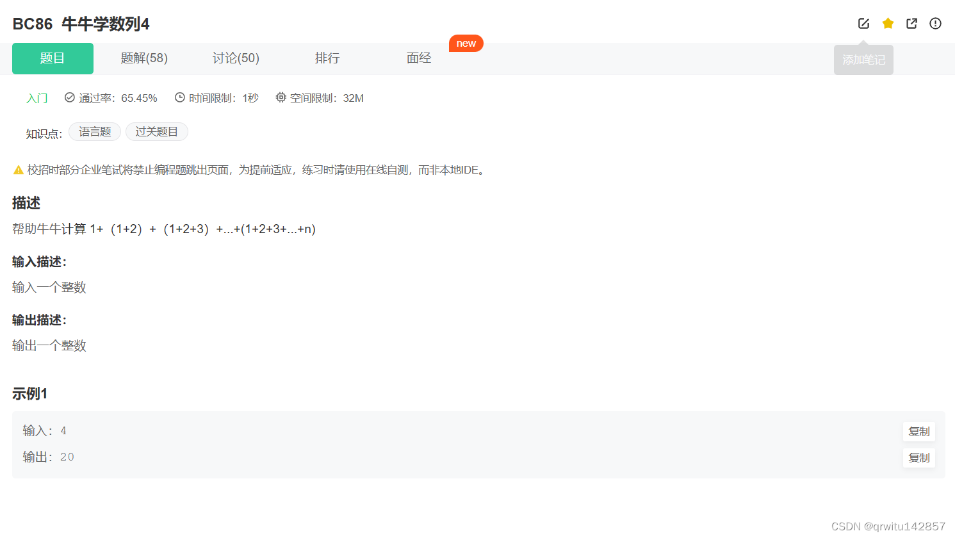
Task: Click the example input value 4
Action: click(63, 431)
